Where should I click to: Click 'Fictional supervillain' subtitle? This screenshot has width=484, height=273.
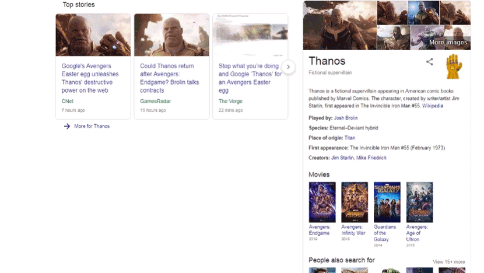[330, 72]
